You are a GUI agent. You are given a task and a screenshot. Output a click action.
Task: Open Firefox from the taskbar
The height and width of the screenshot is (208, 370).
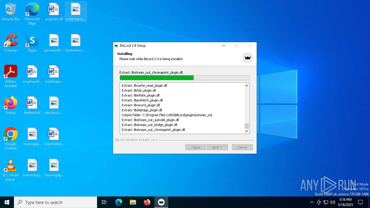(147, 202)
